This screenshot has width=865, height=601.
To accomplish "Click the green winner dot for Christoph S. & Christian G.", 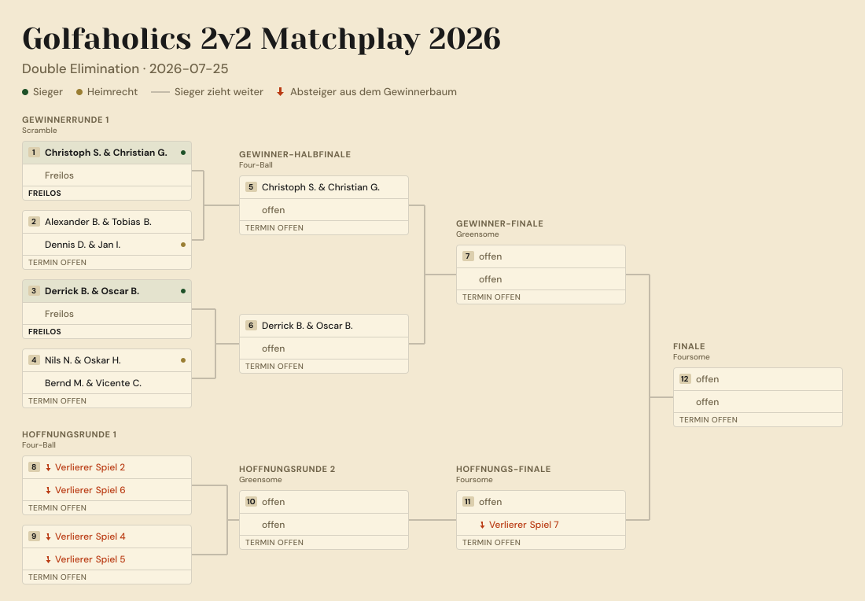I will (x=183, y=153).
